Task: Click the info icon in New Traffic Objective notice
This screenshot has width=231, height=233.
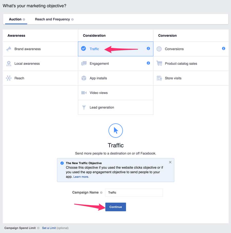Action: pos(62,163)
